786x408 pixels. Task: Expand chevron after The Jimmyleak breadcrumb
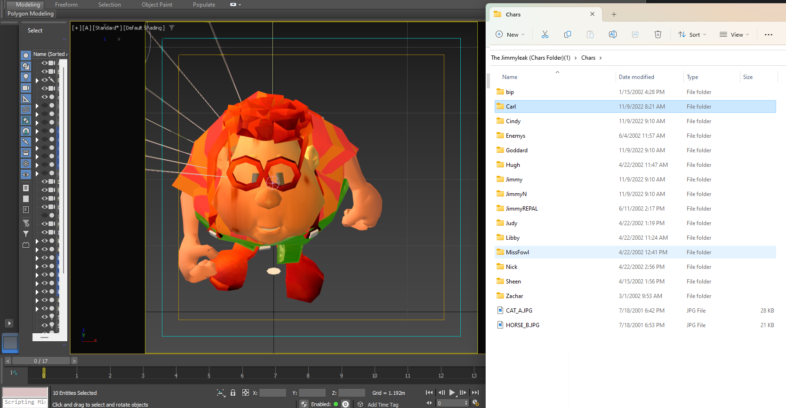coord(575,58)
